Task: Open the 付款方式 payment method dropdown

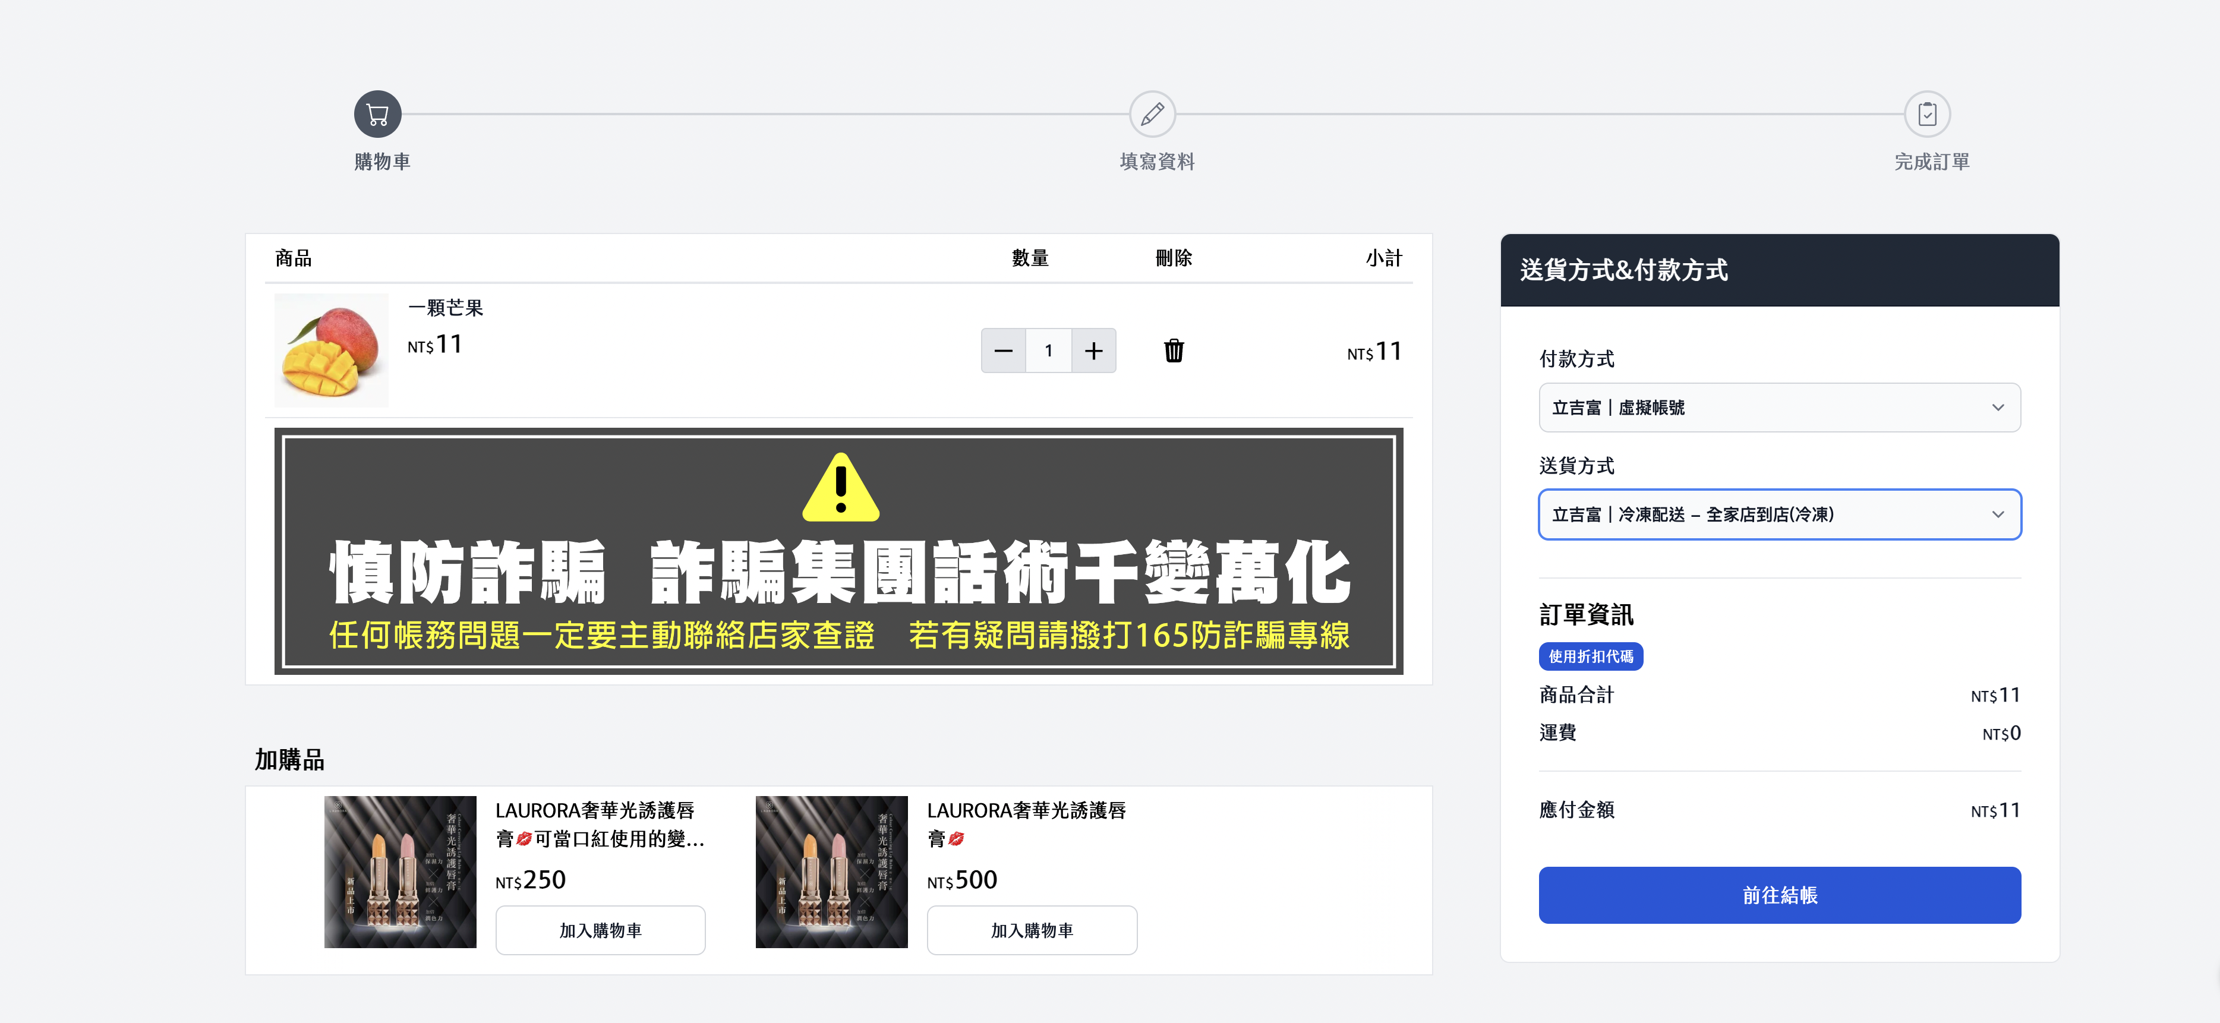Action: 1780,408
